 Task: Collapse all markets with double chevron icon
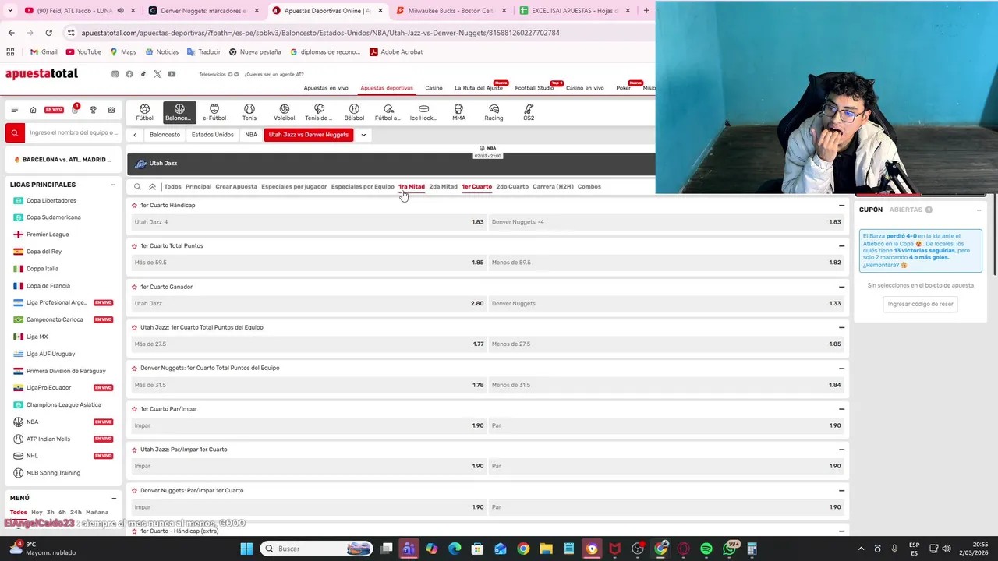click(x=152, y=187)
